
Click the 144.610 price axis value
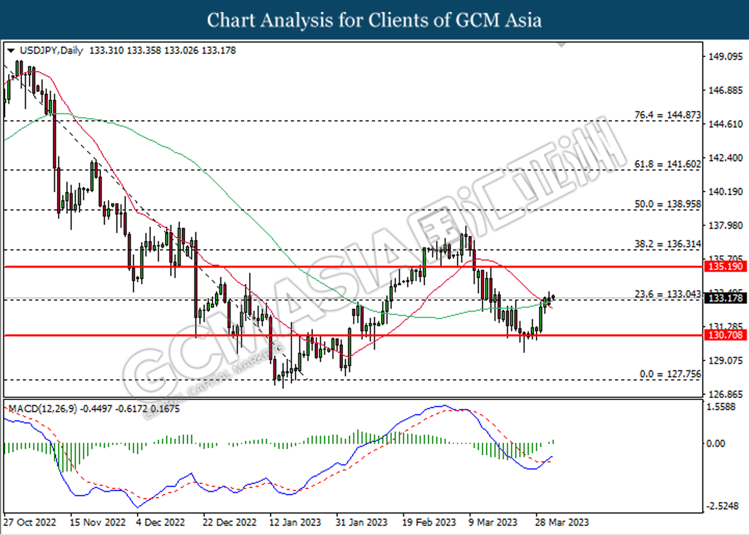click(x=726, y=124)
